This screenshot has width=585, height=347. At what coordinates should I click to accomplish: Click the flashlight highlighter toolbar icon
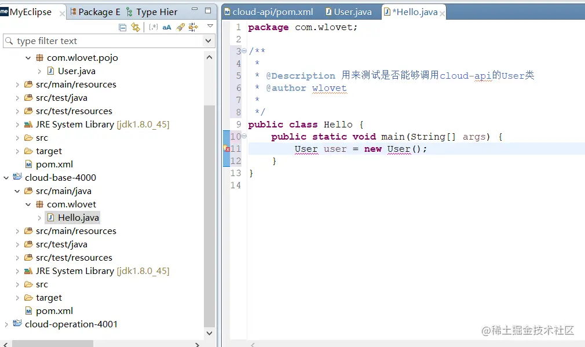click(180, 27)
